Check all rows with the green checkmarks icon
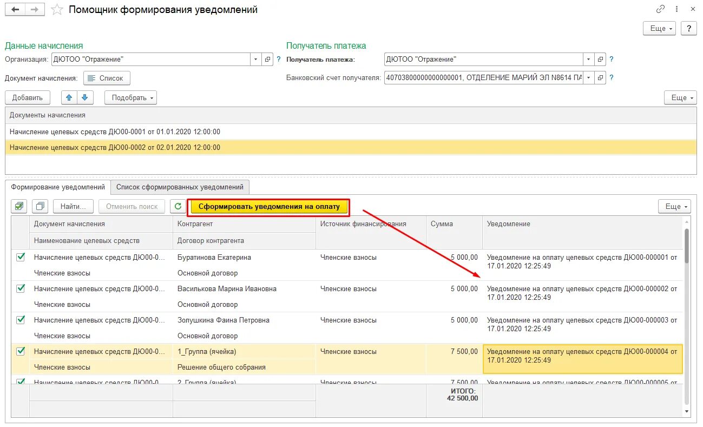703x427 pixels. point(19,206)
